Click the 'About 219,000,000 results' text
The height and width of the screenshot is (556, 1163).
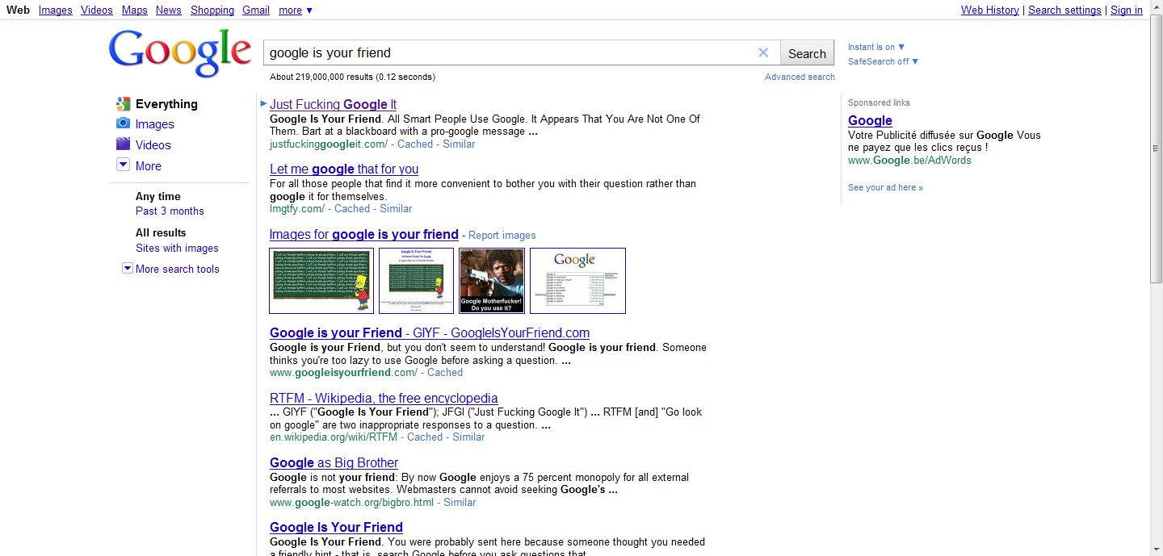(352, 77)
